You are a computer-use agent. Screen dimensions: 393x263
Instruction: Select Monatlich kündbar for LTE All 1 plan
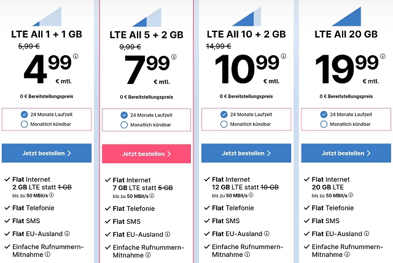[x=23, y=124]
